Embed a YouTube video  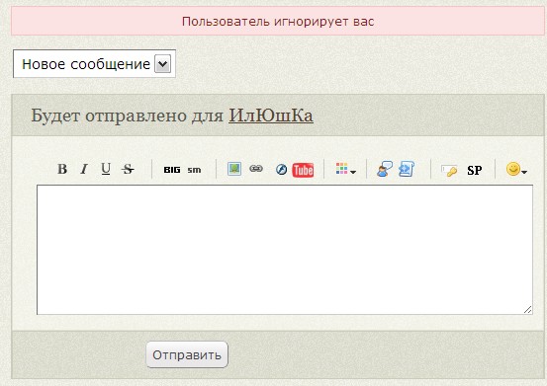pos(303,170)
